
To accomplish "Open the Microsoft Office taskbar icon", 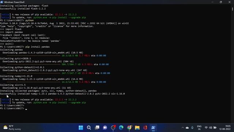I will 146,128.
